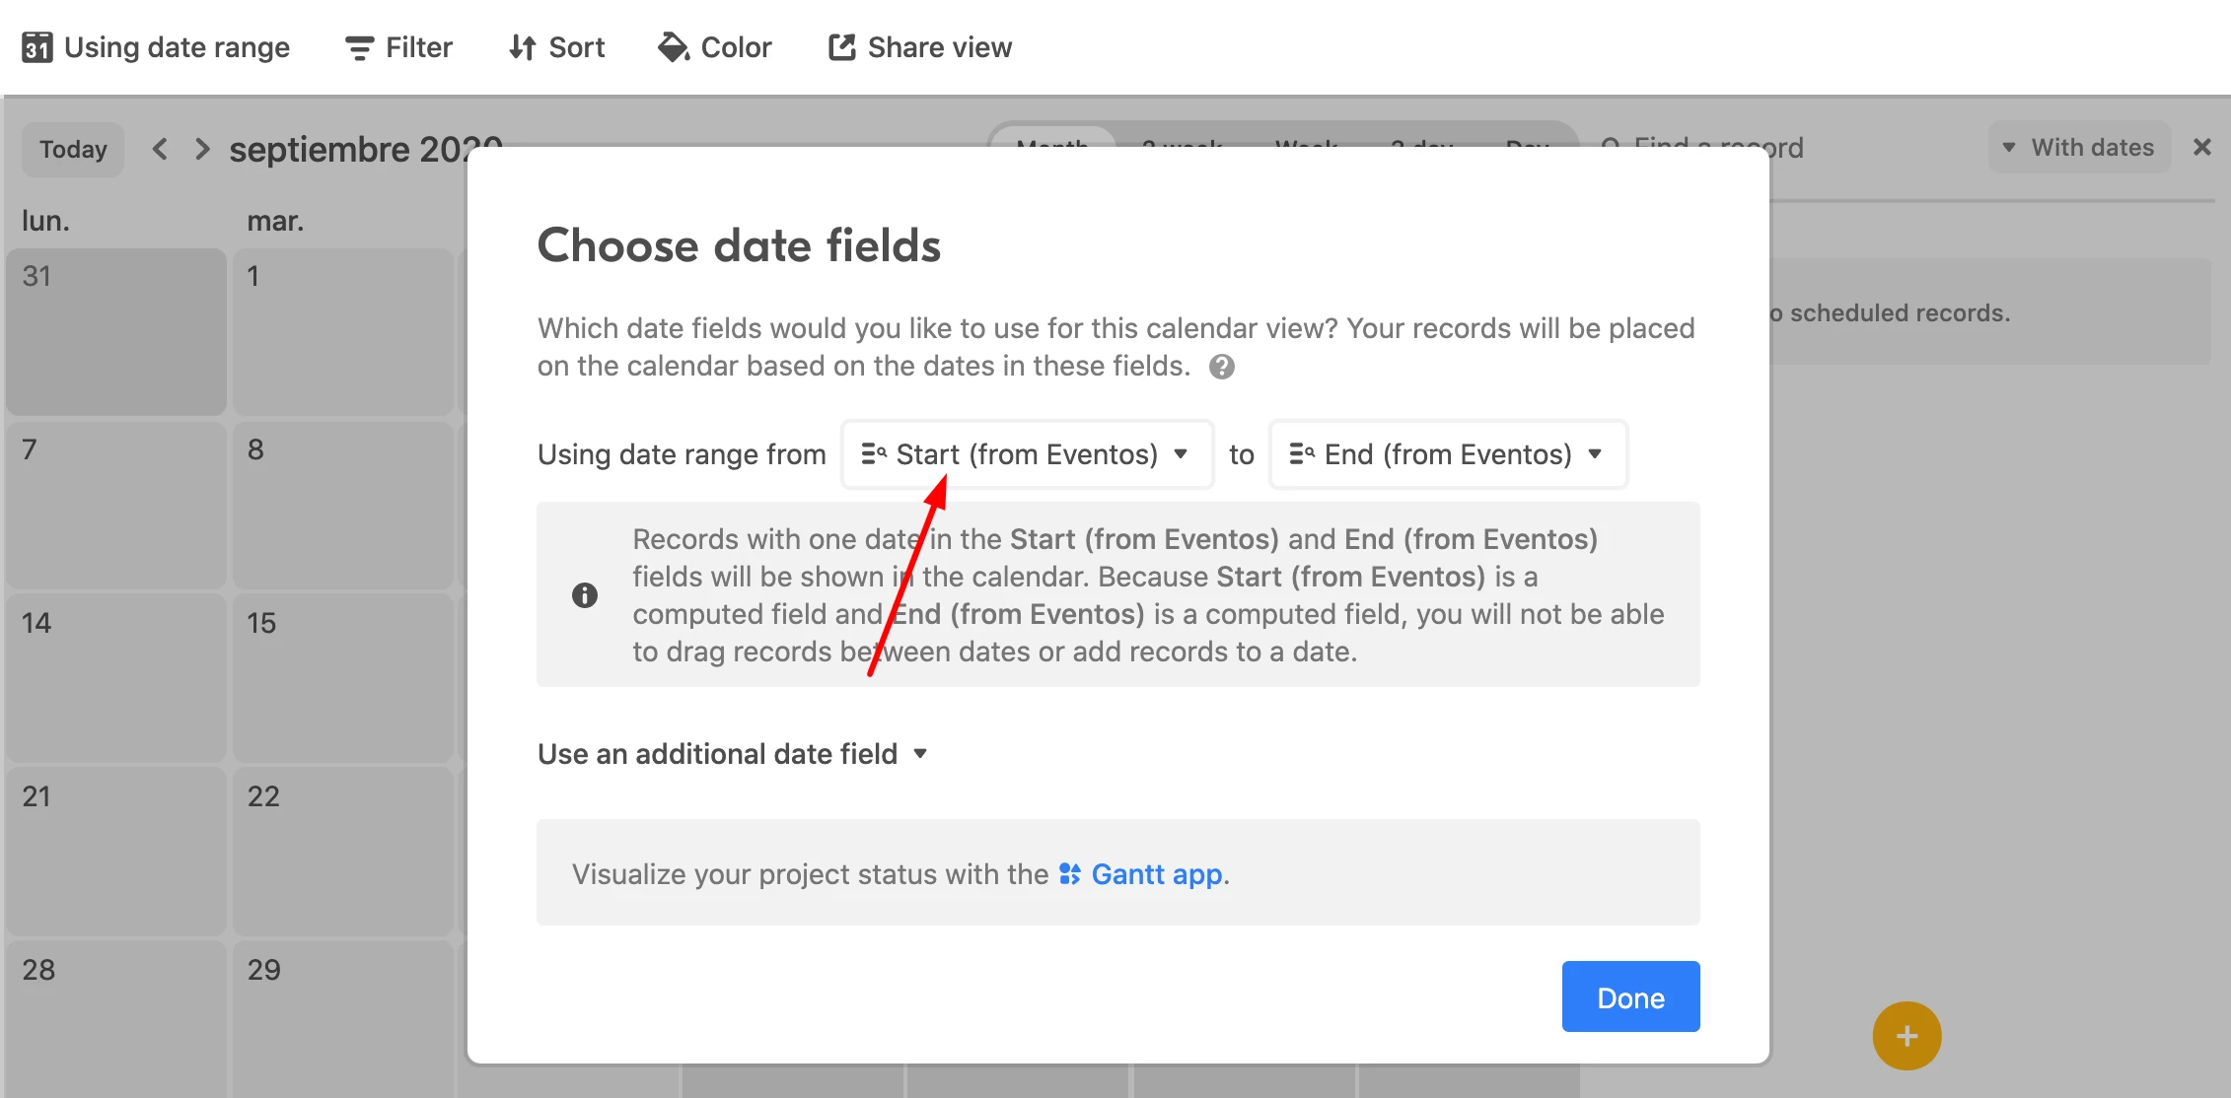
Task: Click the Share view icon
Action: 841,47
